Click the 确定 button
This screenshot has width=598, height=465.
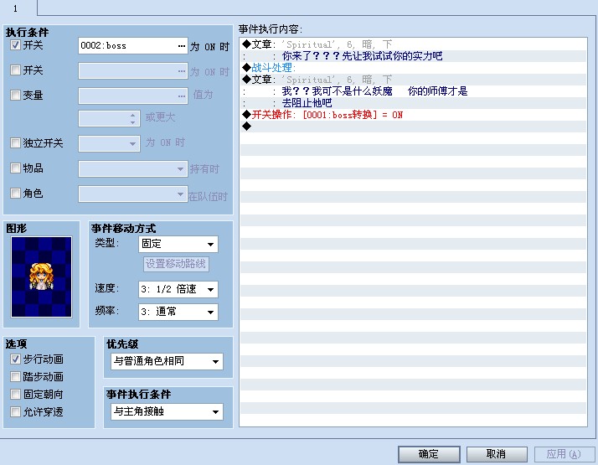pyautogui.click(x=429, y=454)
